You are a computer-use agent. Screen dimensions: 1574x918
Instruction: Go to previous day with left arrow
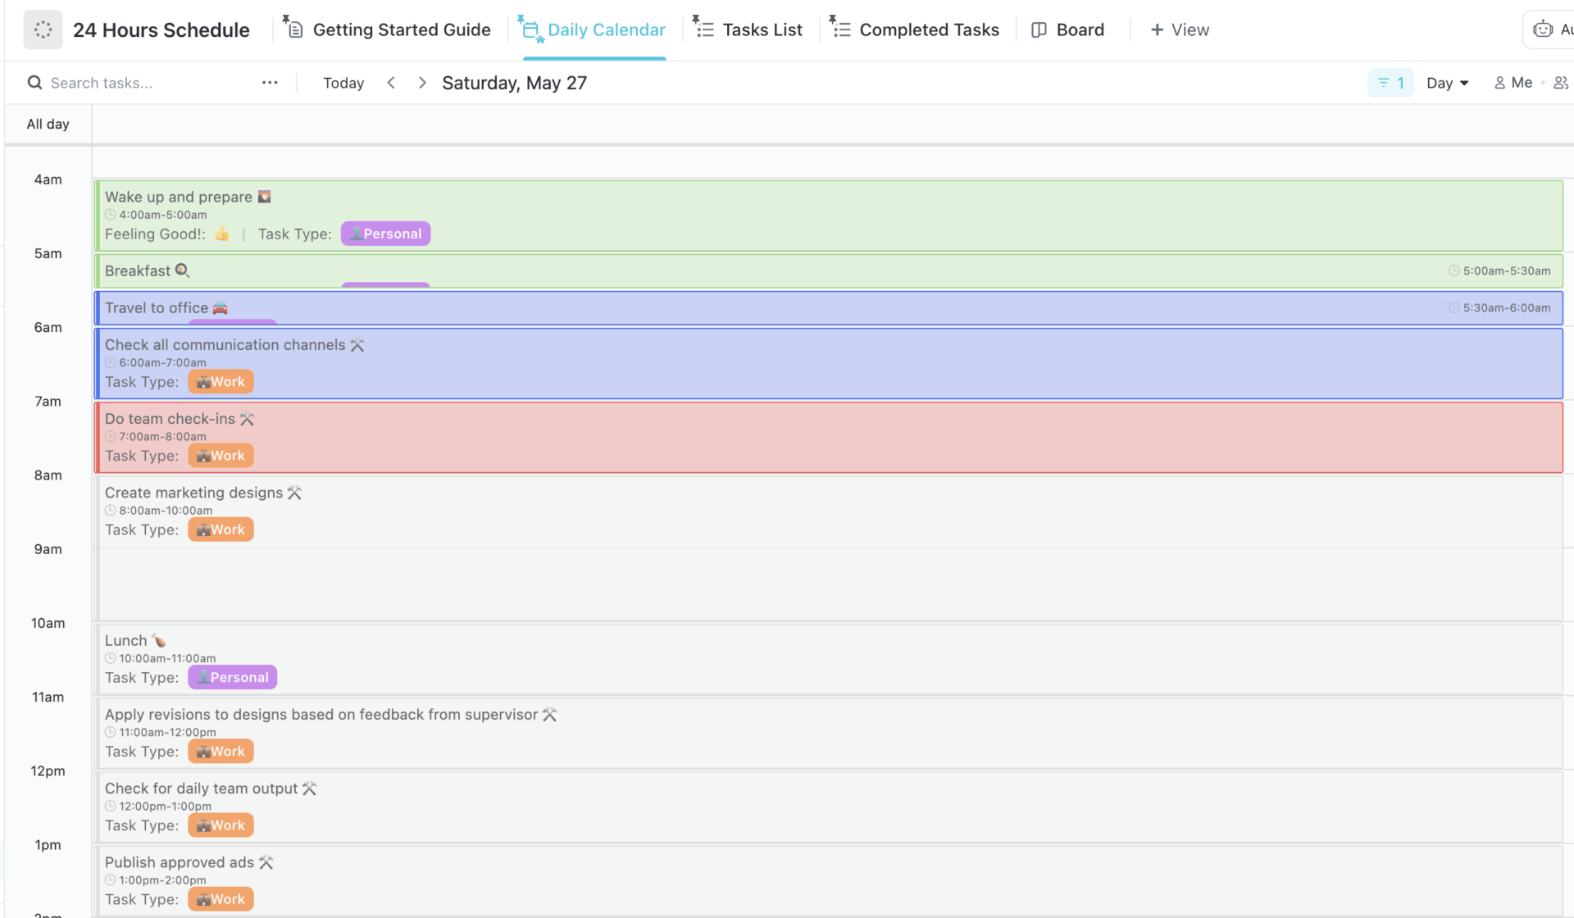391,83
